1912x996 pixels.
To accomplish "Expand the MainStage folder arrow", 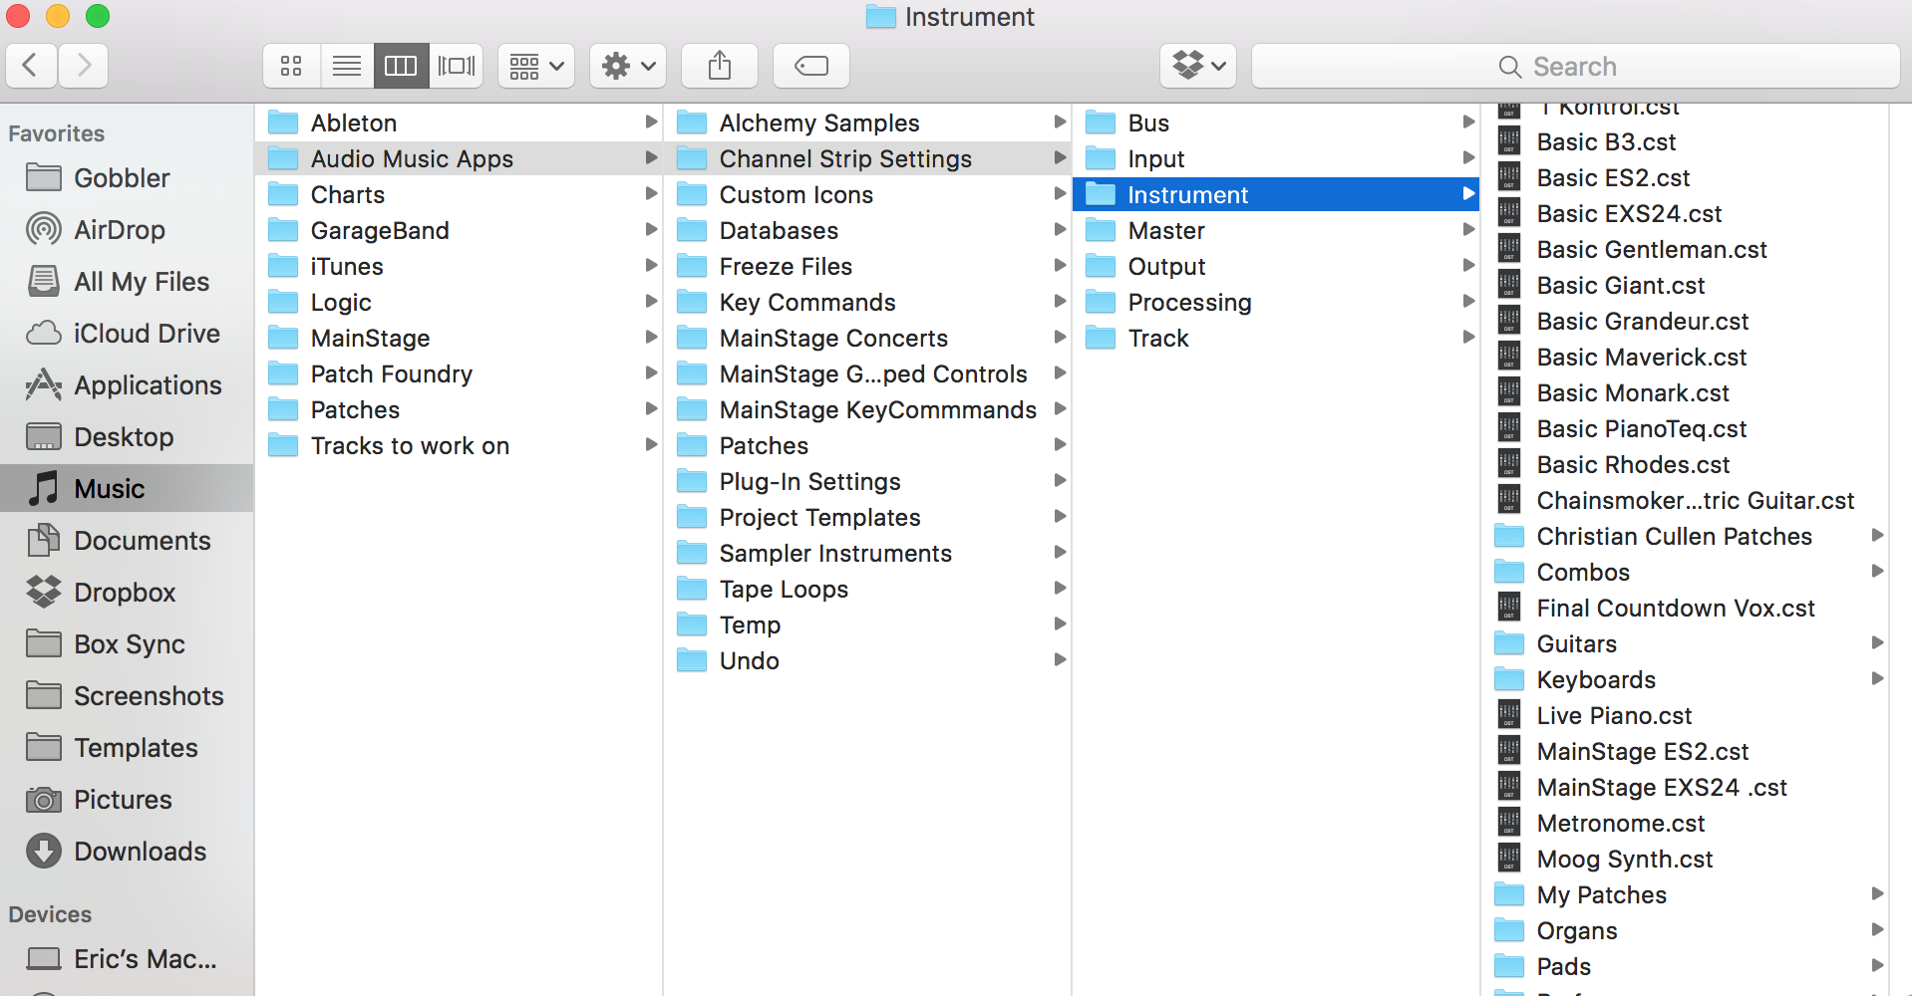I will (651, 337).
